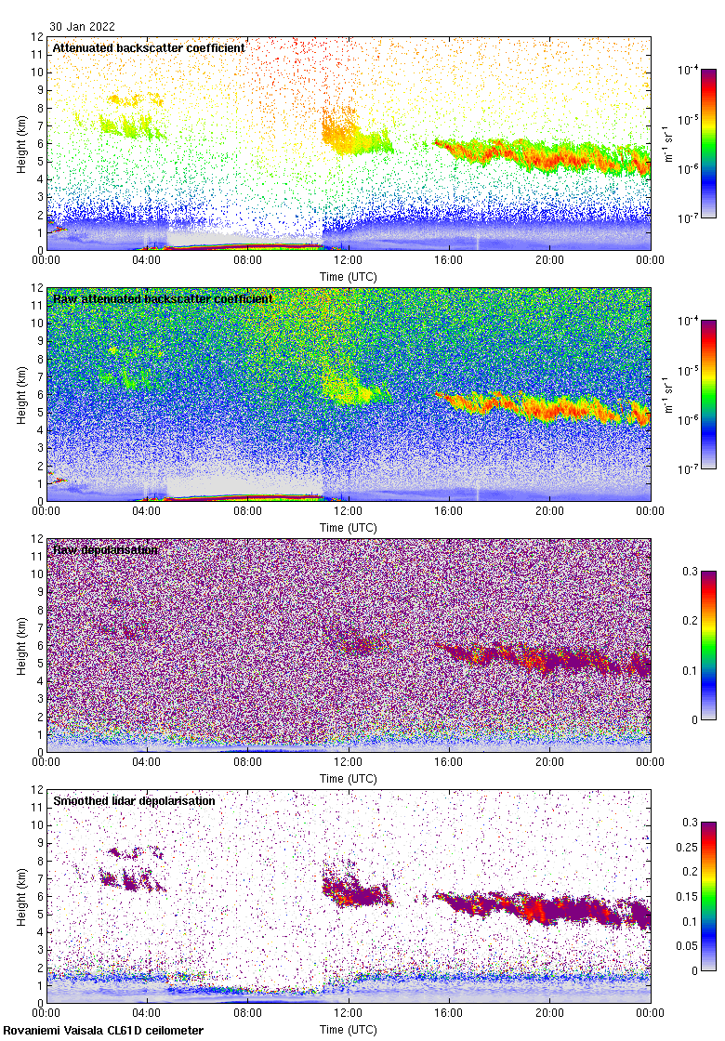This screenshot has height=1041, width=725.
Task: Click the colour bar beside Raw depolarisation panel
Action: click(x=708, y=645)
